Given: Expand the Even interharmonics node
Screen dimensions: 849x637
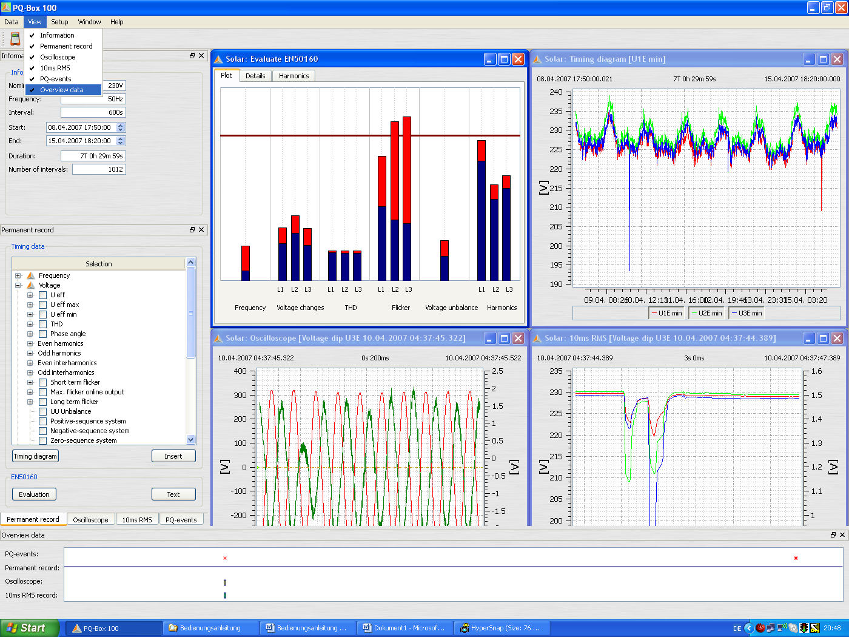Looking at the screenshot, I should pos(30,363).
